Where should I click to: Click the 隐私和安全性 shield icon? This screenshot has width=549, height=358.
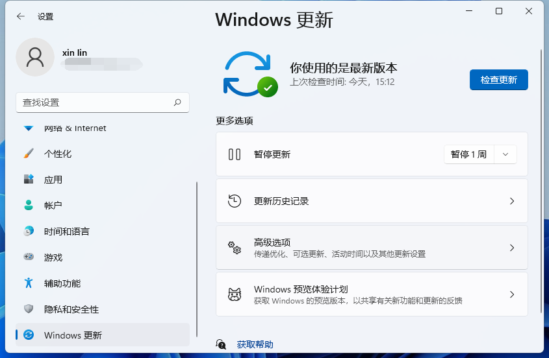pos(29,309)
